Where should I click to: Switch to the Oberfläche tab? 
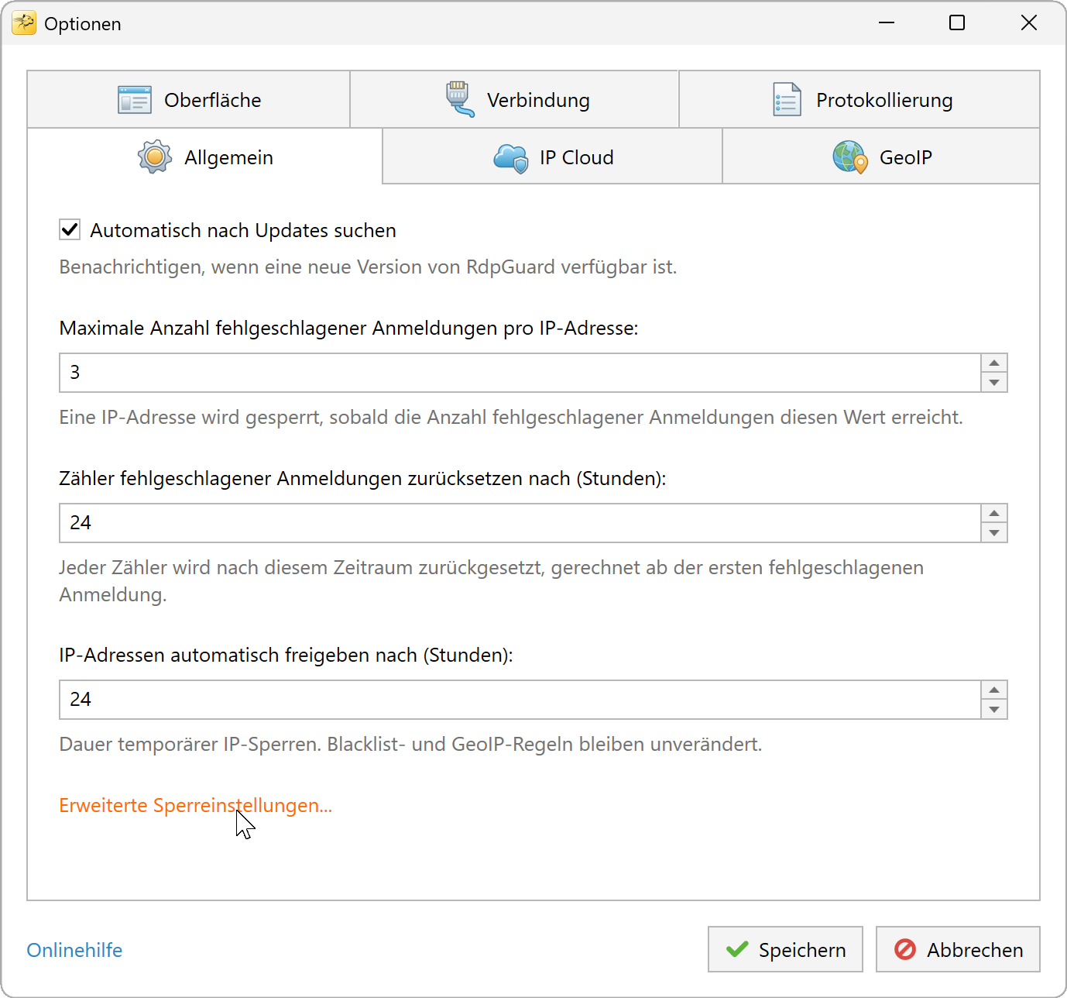(189, 100)
